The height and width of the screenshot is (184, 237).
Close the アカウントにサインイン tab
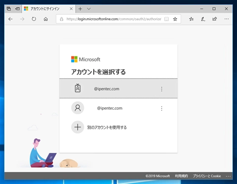(71, 9)
